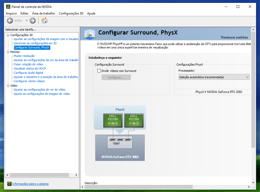Open the Ajuda menu
260x192 pixels.
(91, 13)
